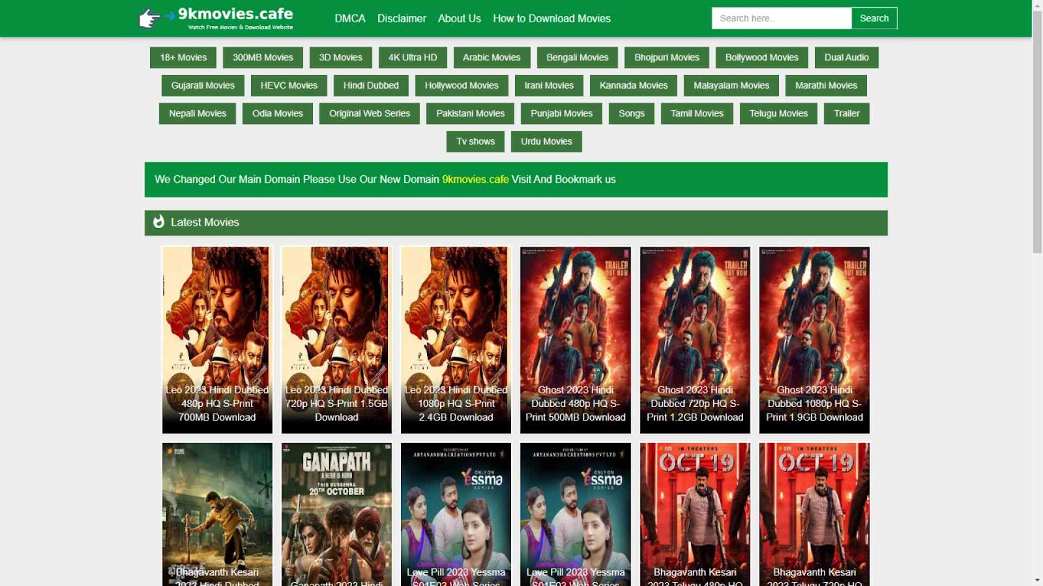The height and width of the screenshot is (586, 1043).
Task: Click the scrollbar up arrow
Action: [x=1037, y=5]
